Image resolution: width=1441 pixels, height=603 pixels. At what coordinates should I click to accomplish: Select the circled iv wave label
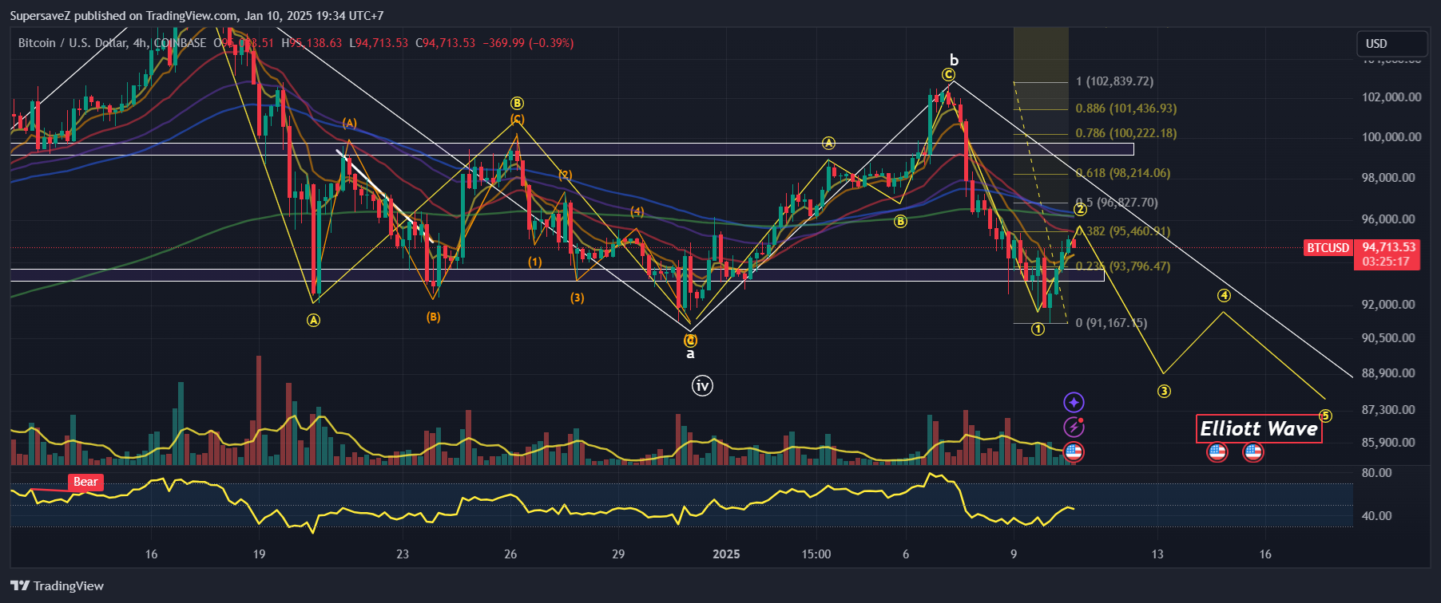pos(702,386)
